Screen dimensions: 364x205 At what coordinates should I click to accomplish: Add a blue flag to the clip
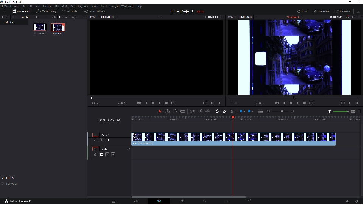[x=241, y=112]
